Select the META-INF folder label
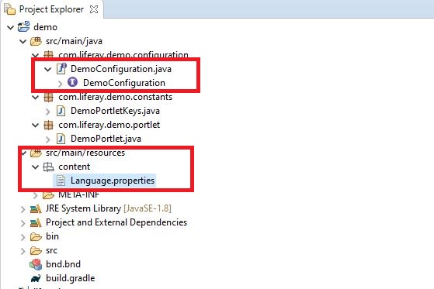This screenshot has height=289, width=434. [78, 194]
